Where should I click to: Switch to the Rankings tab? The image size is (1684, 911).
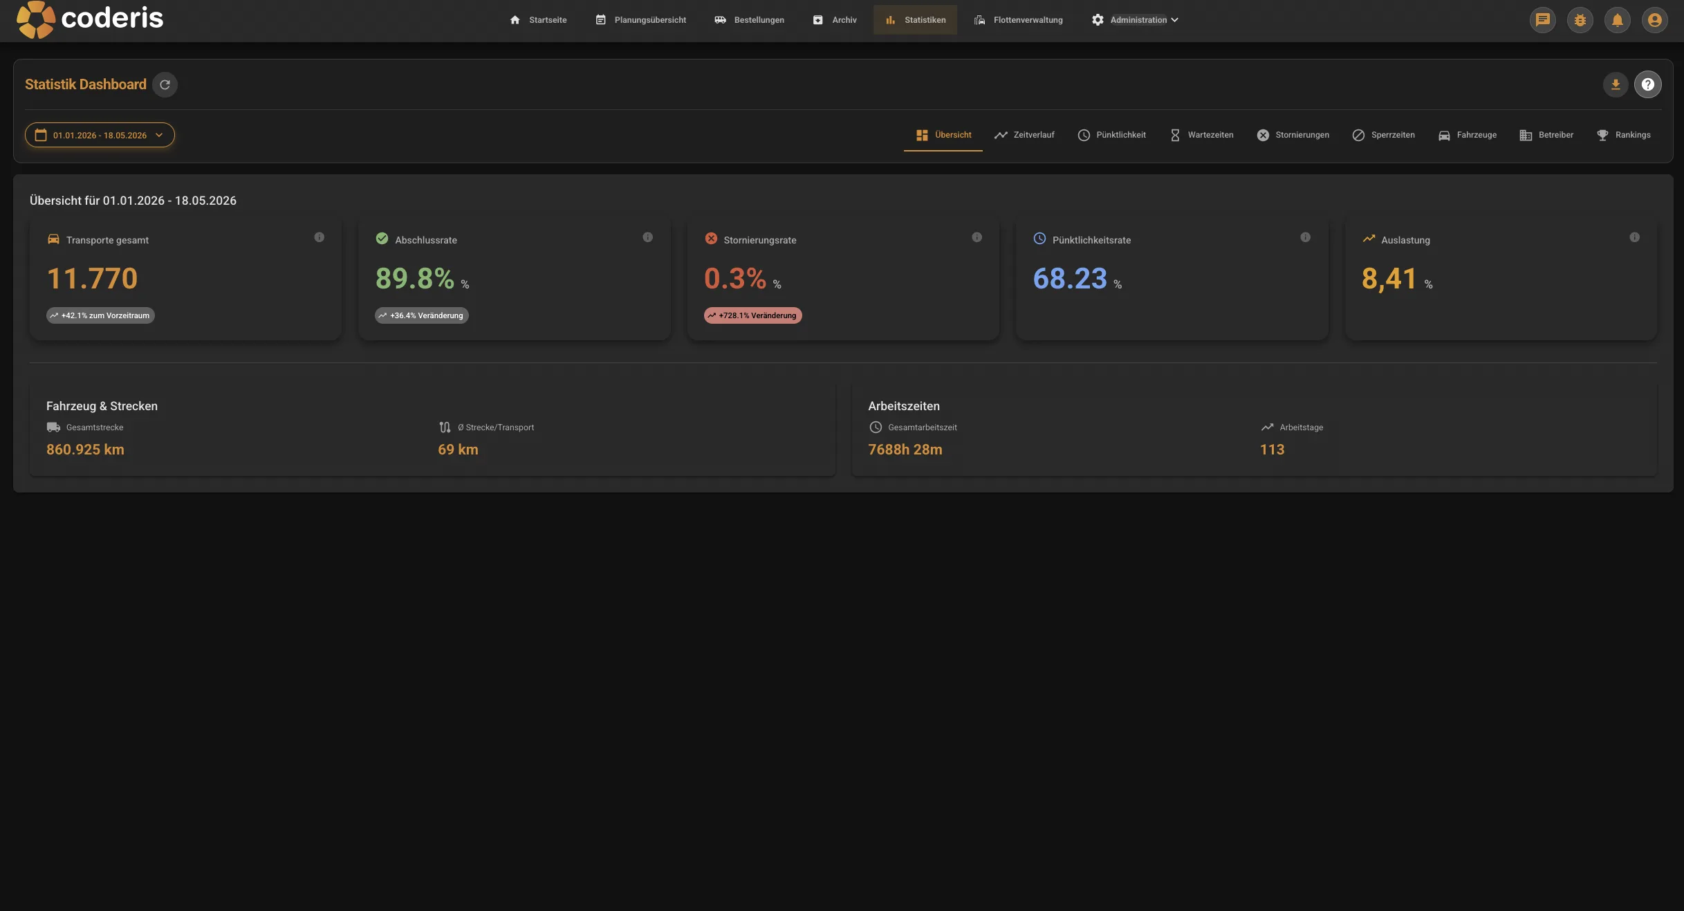1623,135
